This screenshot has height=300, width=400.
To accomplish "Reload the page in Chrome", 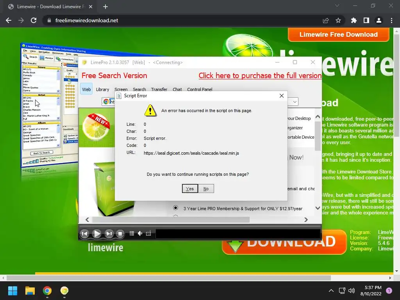I will 34,20.
